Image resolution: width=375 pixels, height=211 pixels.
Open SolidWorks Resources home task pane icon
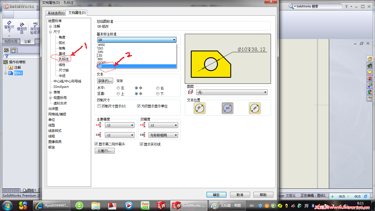coord(370,59)
